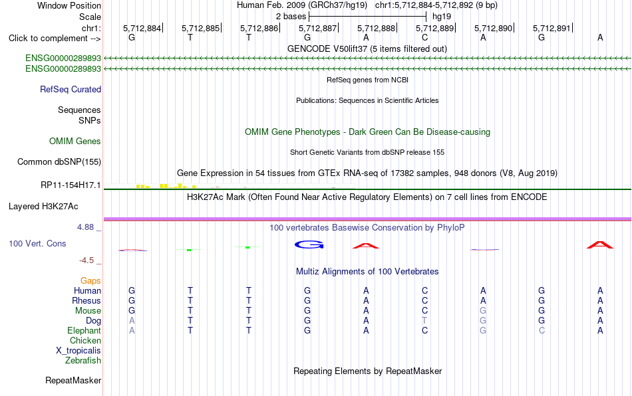Click the Sequences track label
The image size is (632, 396).
click(x=79, y=110)
